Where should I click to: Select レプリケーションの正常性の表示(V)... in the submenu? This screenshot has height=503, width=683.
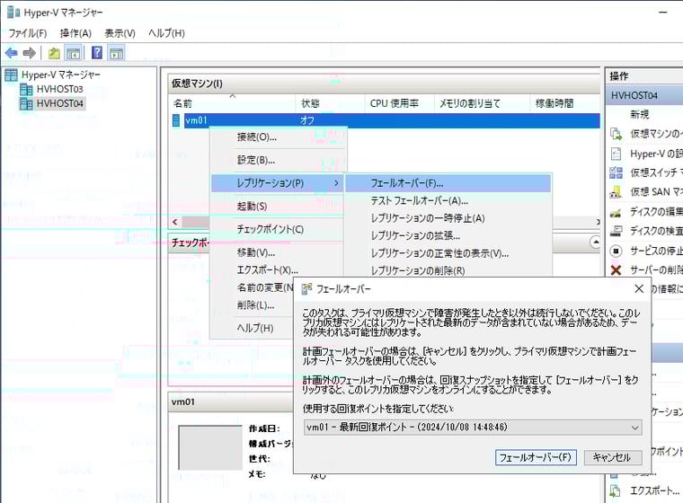(x=448, y=253)
